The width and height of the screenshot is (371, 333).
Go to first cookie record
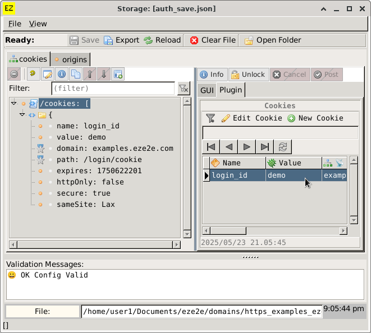[x=211, y=147]
